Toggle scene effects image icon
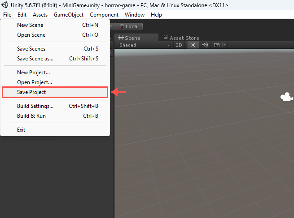 coord(216,45)
